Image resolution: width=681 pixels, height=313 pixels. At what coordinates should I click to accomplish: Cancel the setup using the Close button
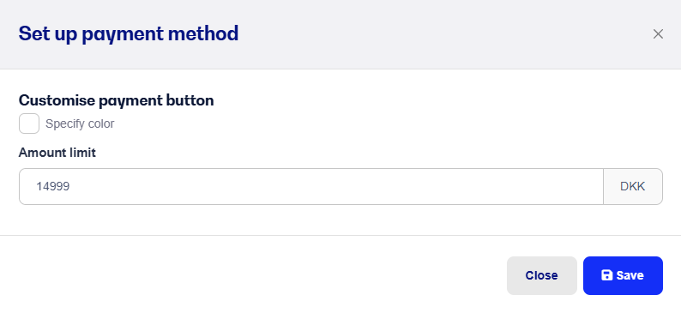click(541, 275)
